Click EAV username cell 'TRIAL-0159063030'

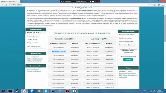[x=93, y=72]
